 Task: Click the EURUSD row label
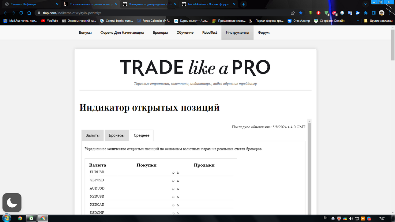[x=97, y=172]
